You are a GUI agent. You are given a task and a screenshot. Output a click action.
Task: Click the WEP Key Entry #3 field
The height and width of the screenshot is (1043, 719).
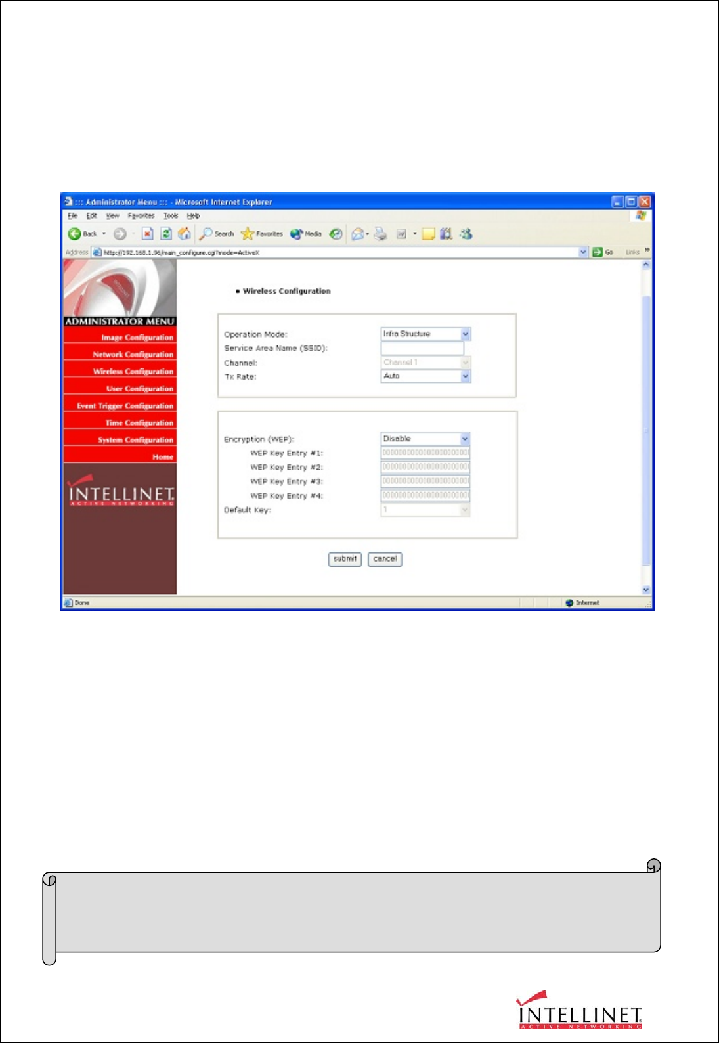click(425, 481)
